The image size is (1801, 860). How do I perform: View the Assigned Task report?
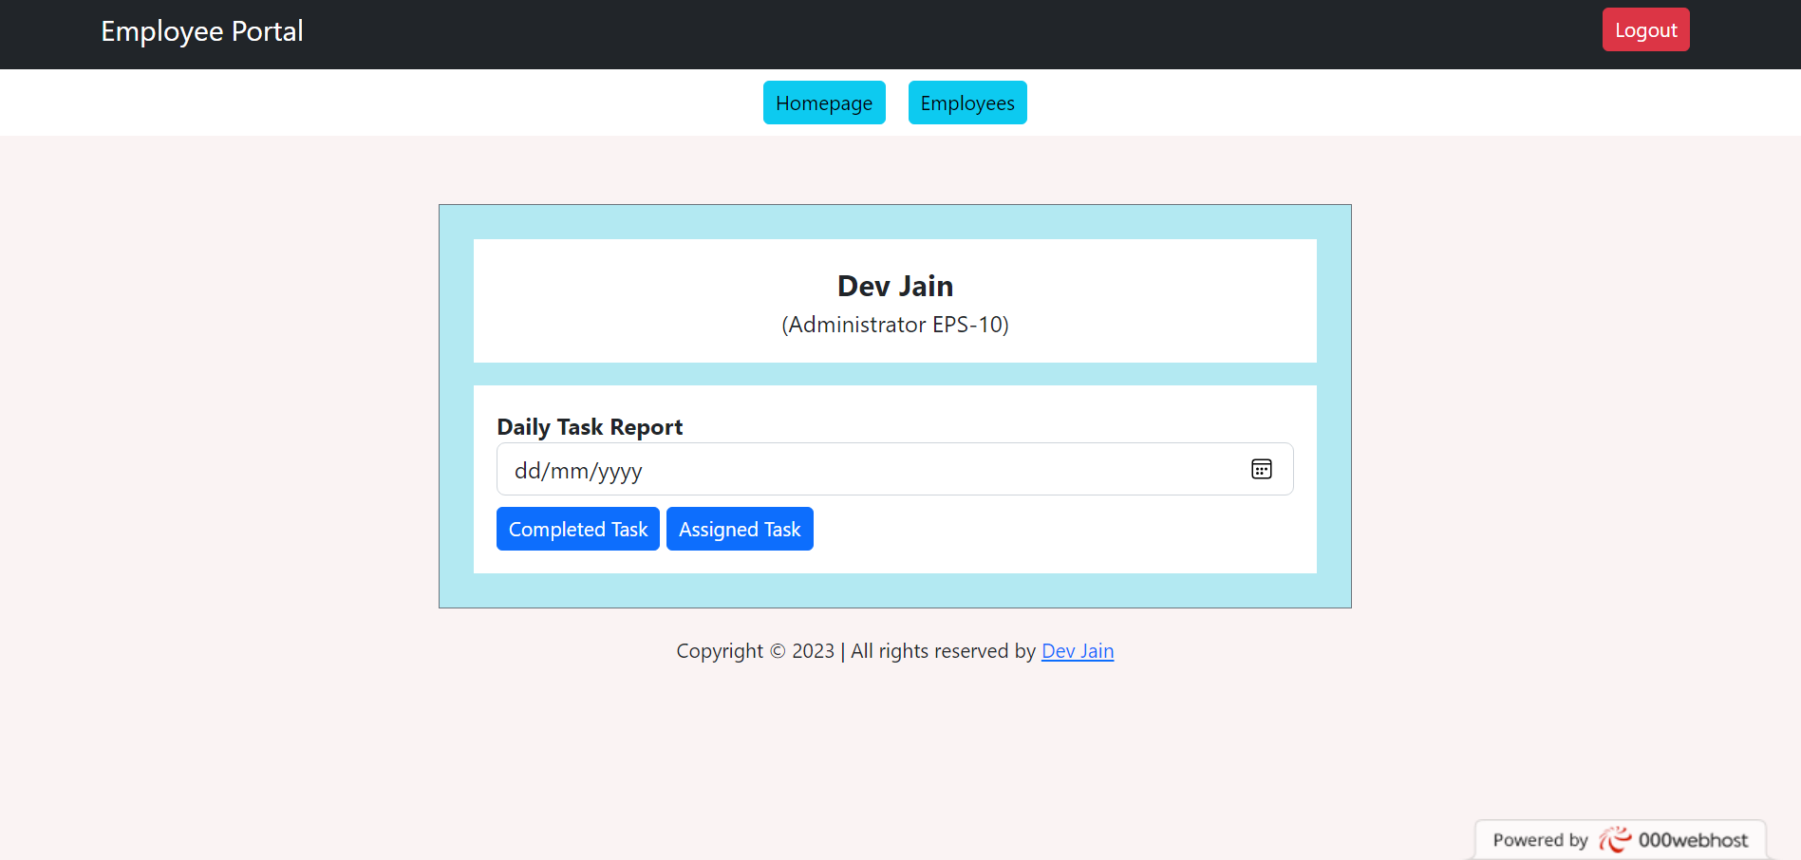[x=740, y=529]
